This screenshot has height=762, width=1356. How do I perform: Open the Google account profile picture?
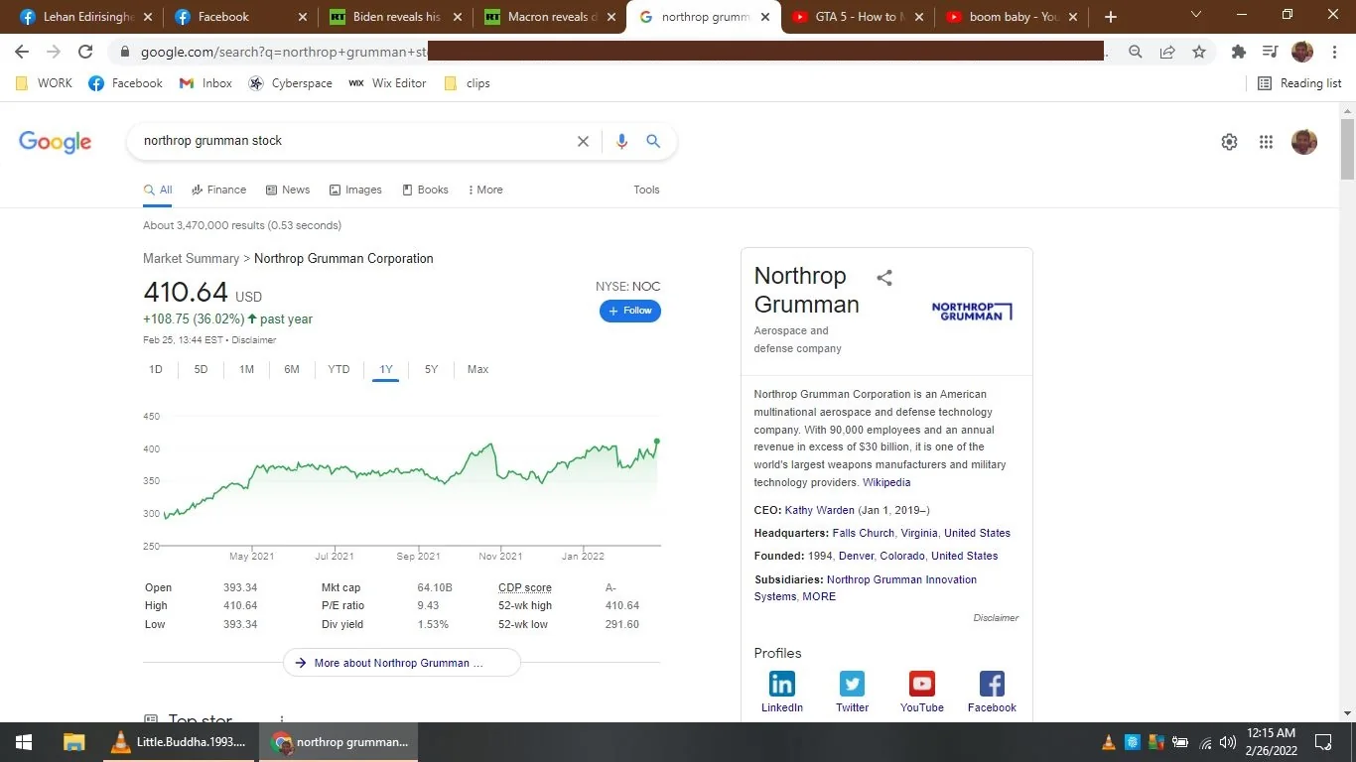click(x=1304, y=142)
